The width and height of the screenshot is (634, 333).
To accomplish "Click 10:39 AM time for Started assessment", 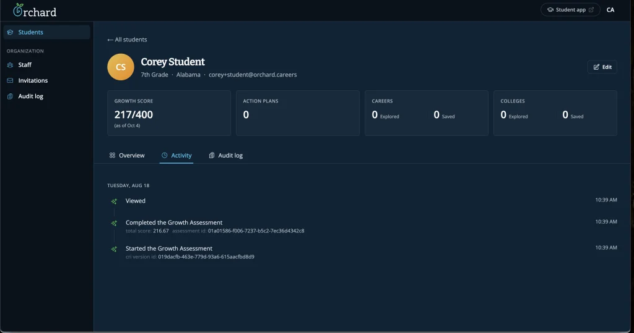I will [x=606, y=247].
